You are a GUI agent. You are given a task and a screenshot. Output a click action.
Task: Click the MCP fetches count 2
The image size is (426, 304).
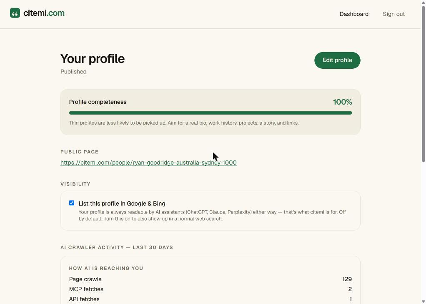(350, 289)
